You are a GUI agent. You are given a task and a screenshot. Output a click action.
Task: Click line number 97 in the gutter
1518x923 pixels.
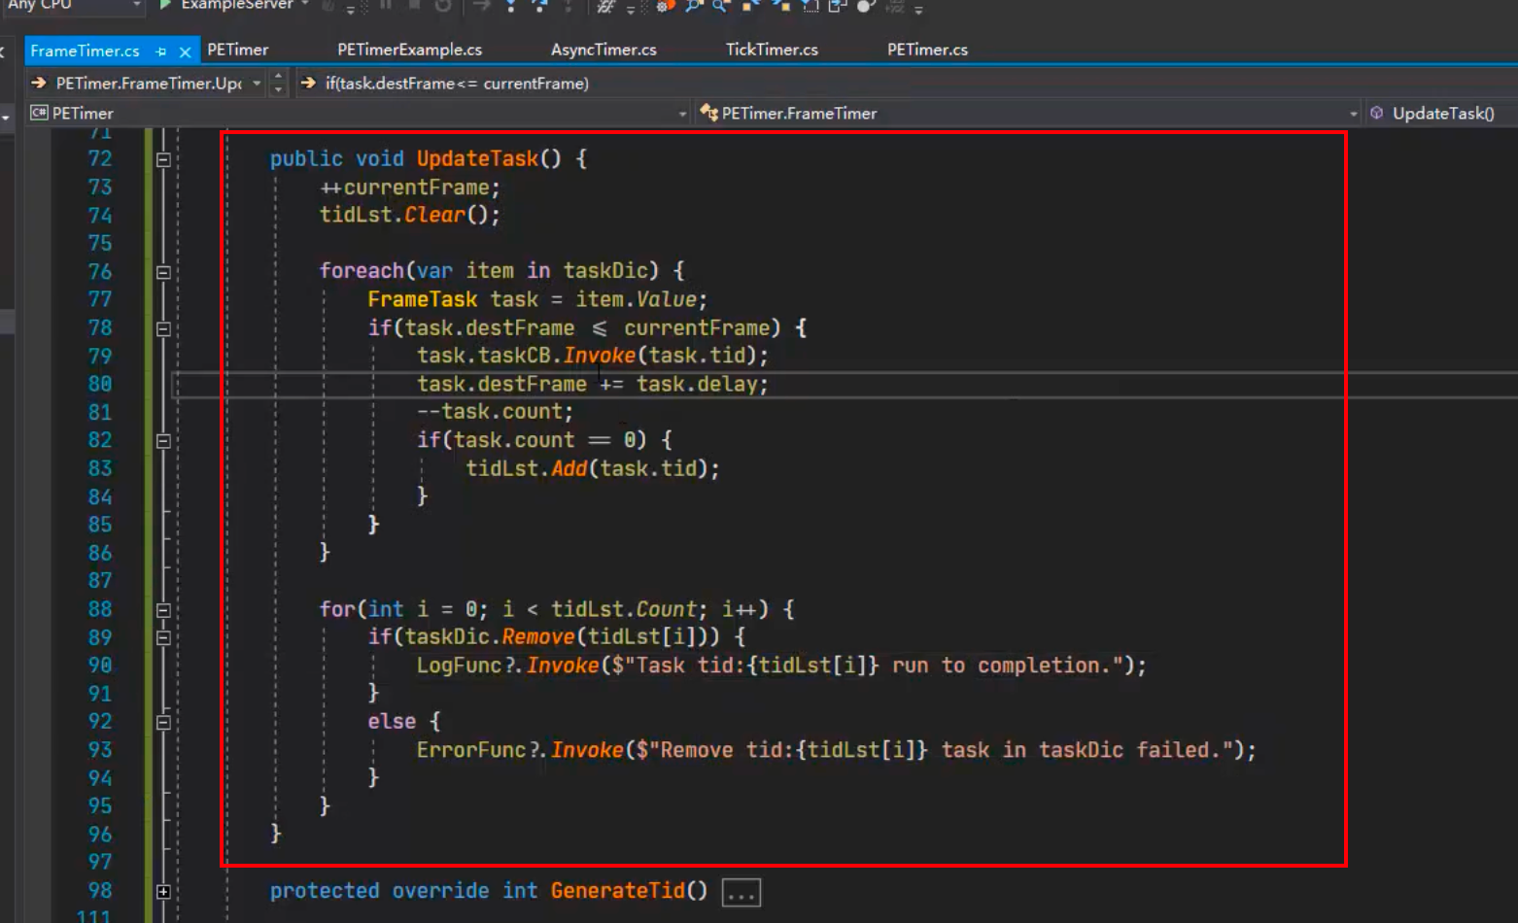[x=100, y=863]
